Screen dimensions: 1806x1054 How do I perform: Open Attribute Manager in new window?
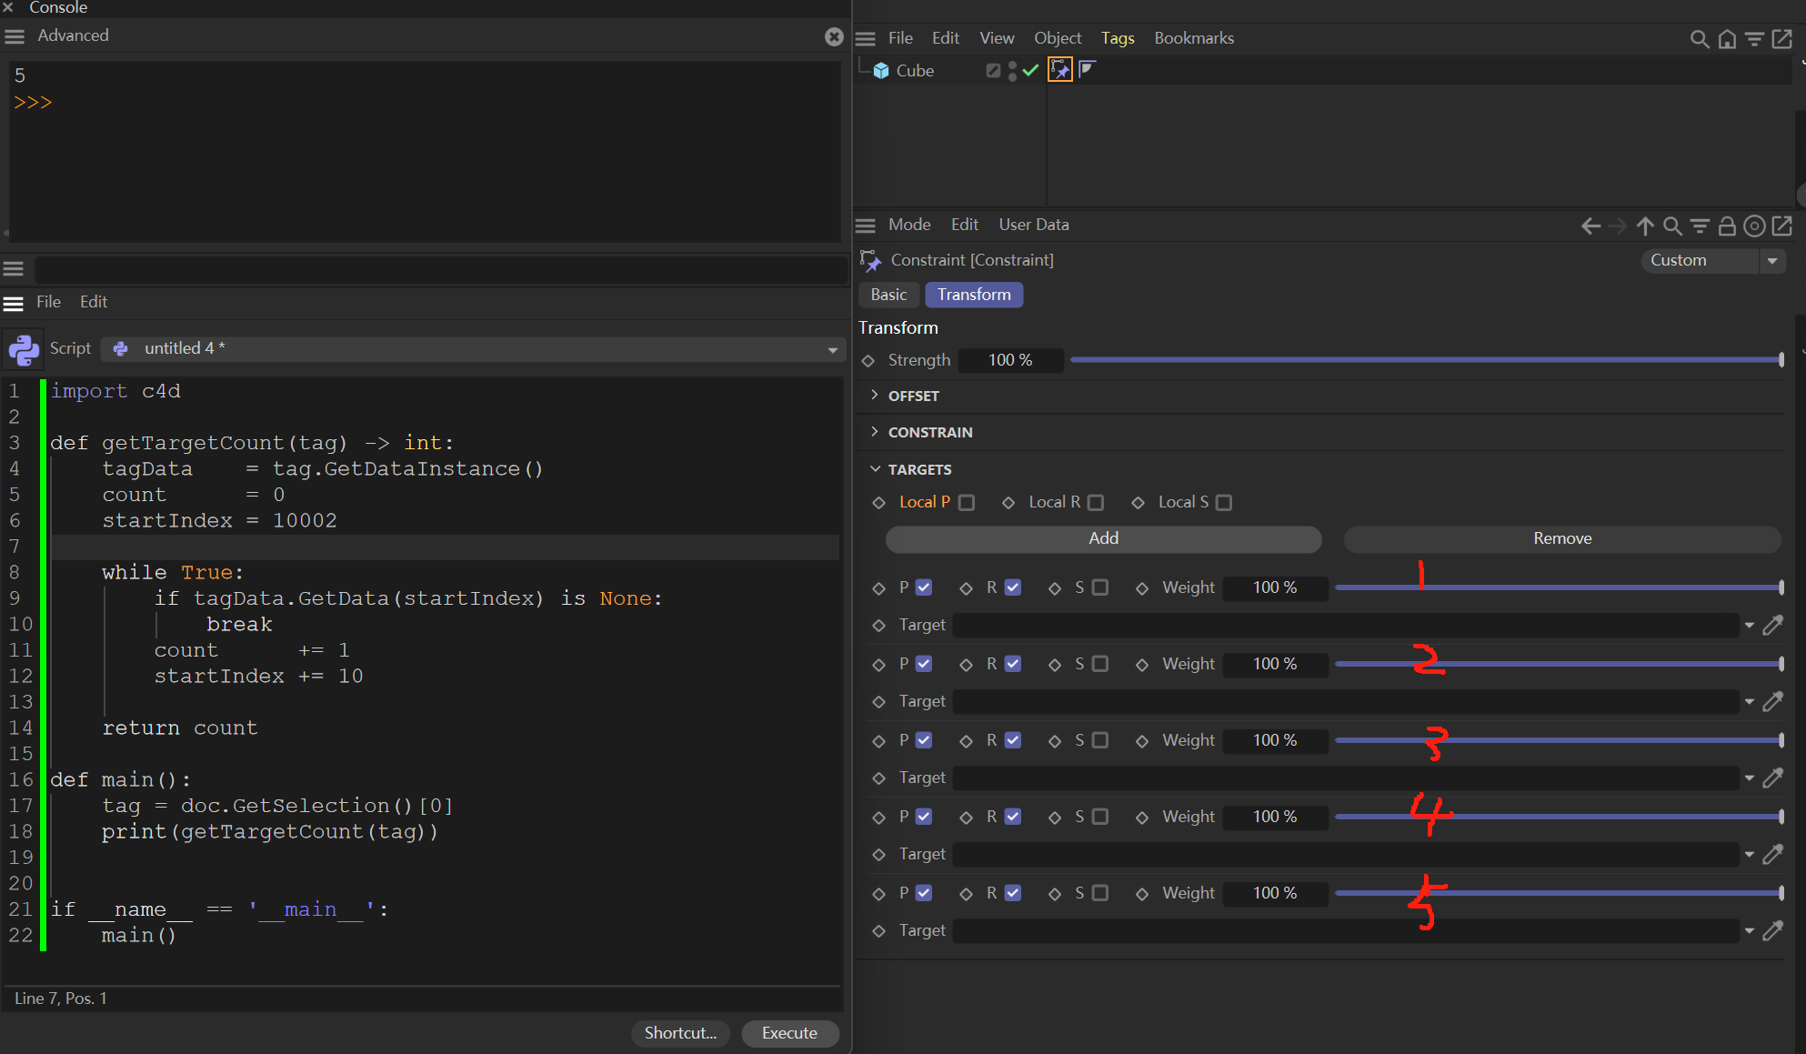click(1782, 226)
